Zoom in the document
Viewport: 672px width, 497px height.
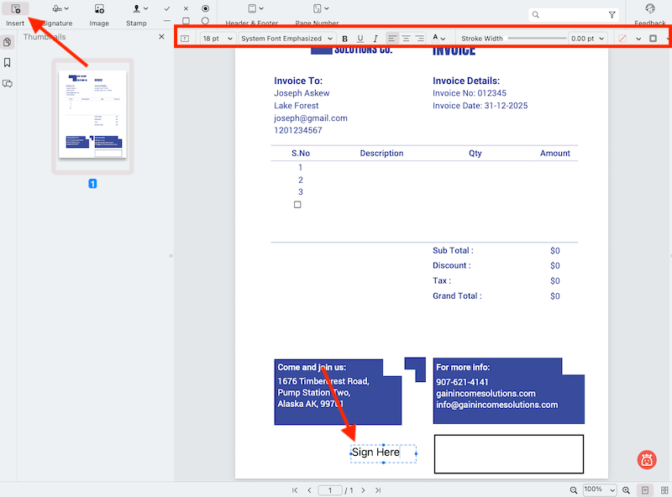pos(626,490)
